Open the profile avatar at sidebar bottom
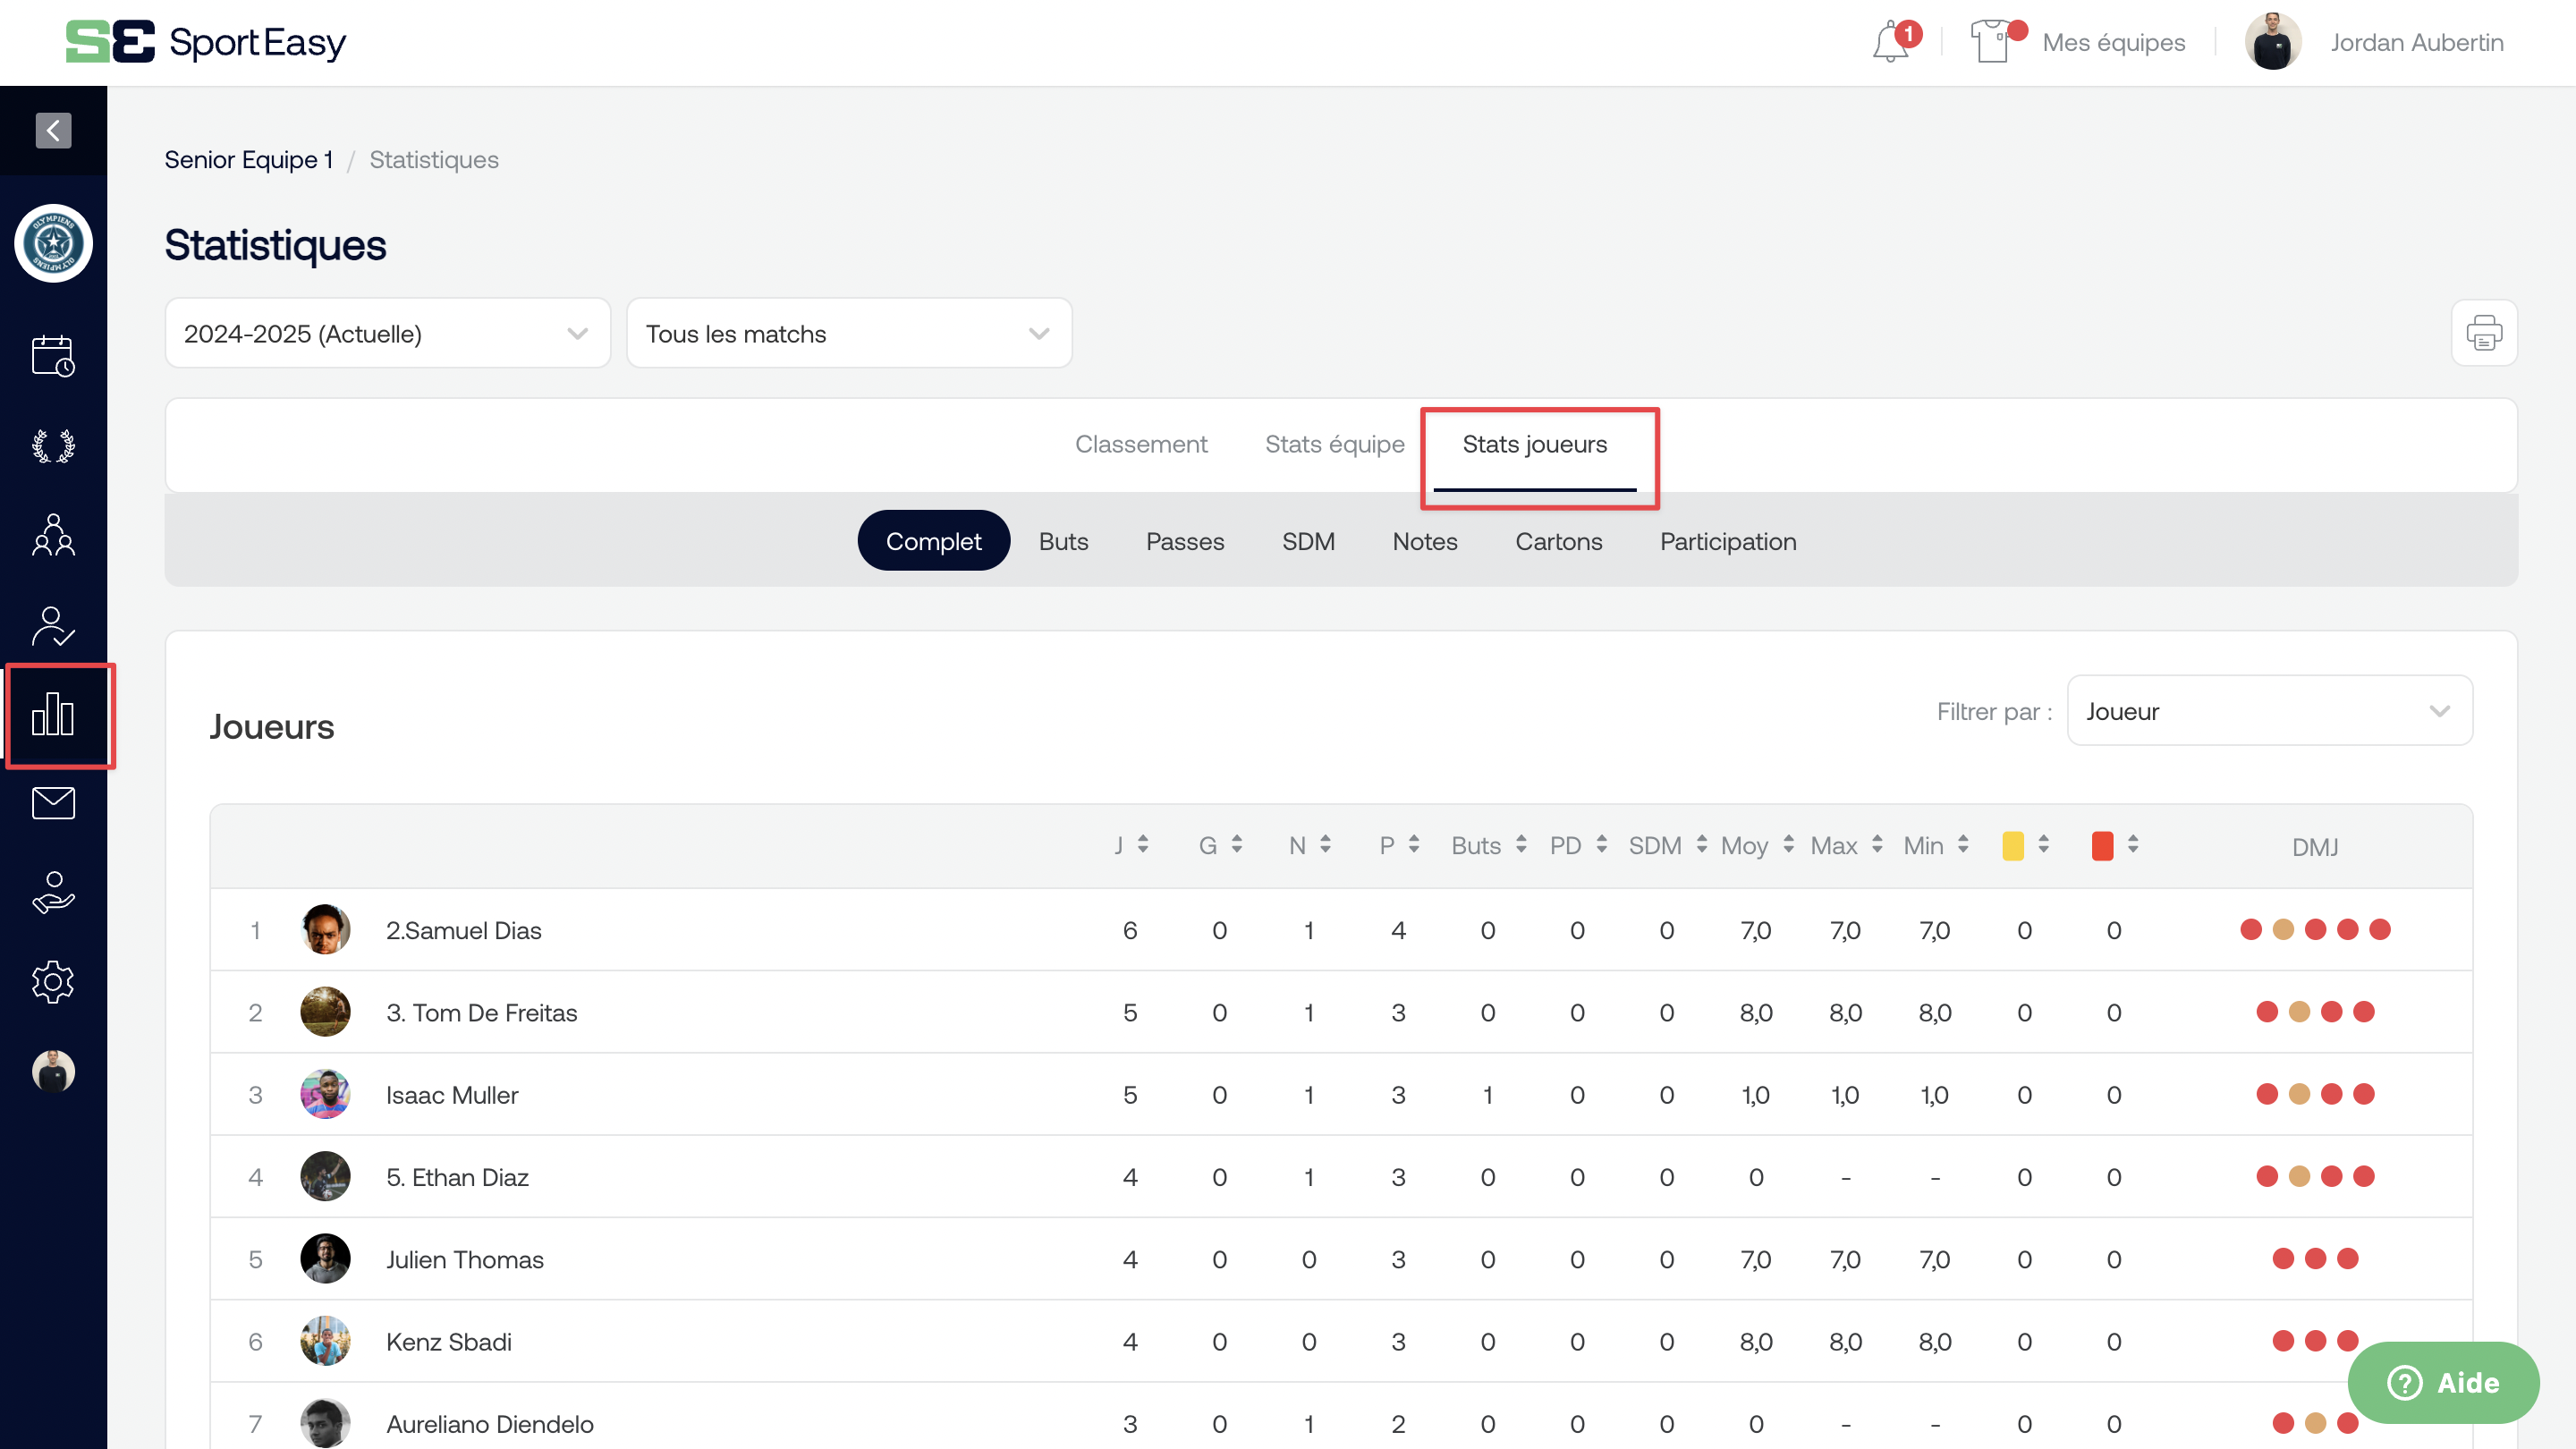This screenshot has height=1449, width=2576. tap(53, 1071)
